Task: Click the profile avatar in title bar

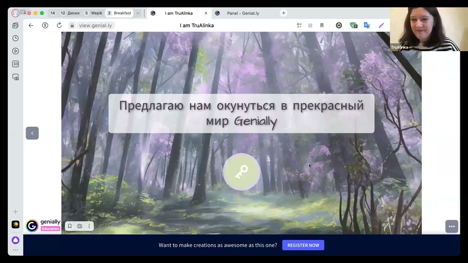Action: (15, 13)
